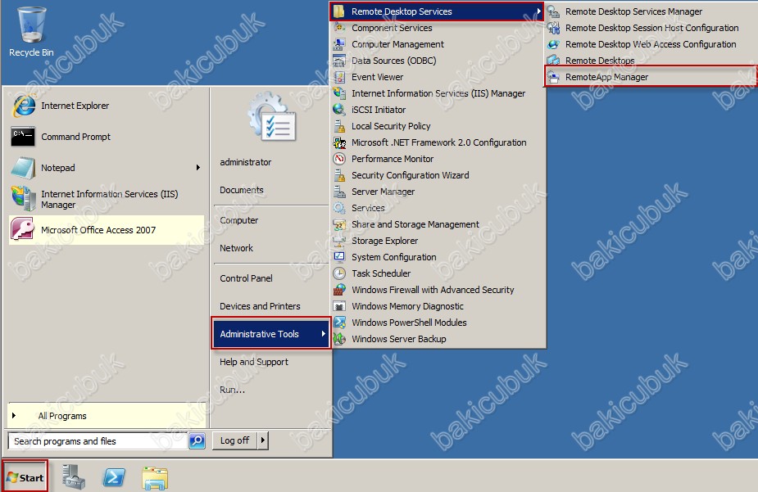Click the Remote Desktop Services Manager icon
This screenshot has width=758, height=492.
coord(553,11)
